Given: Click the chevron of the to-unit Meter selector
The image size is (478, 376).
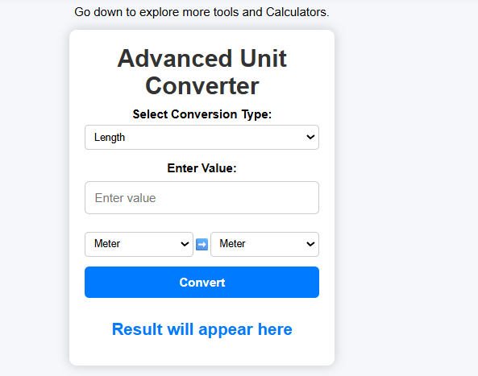Looking at the screenshot, I should 310,244.
